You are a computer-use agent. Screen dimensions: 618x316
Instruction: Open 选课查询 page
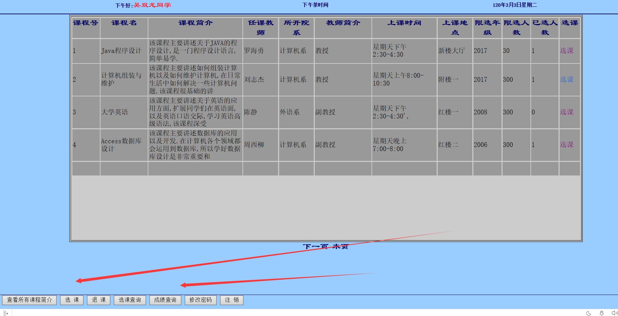(x=130, y=300)
